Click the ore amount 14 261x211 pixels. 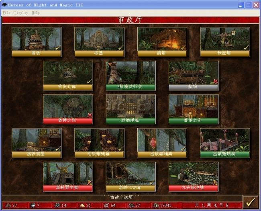pos(64,205)
